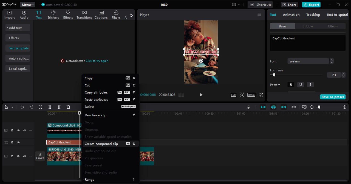Switch to the Animation tab

(x=291, y=15)
